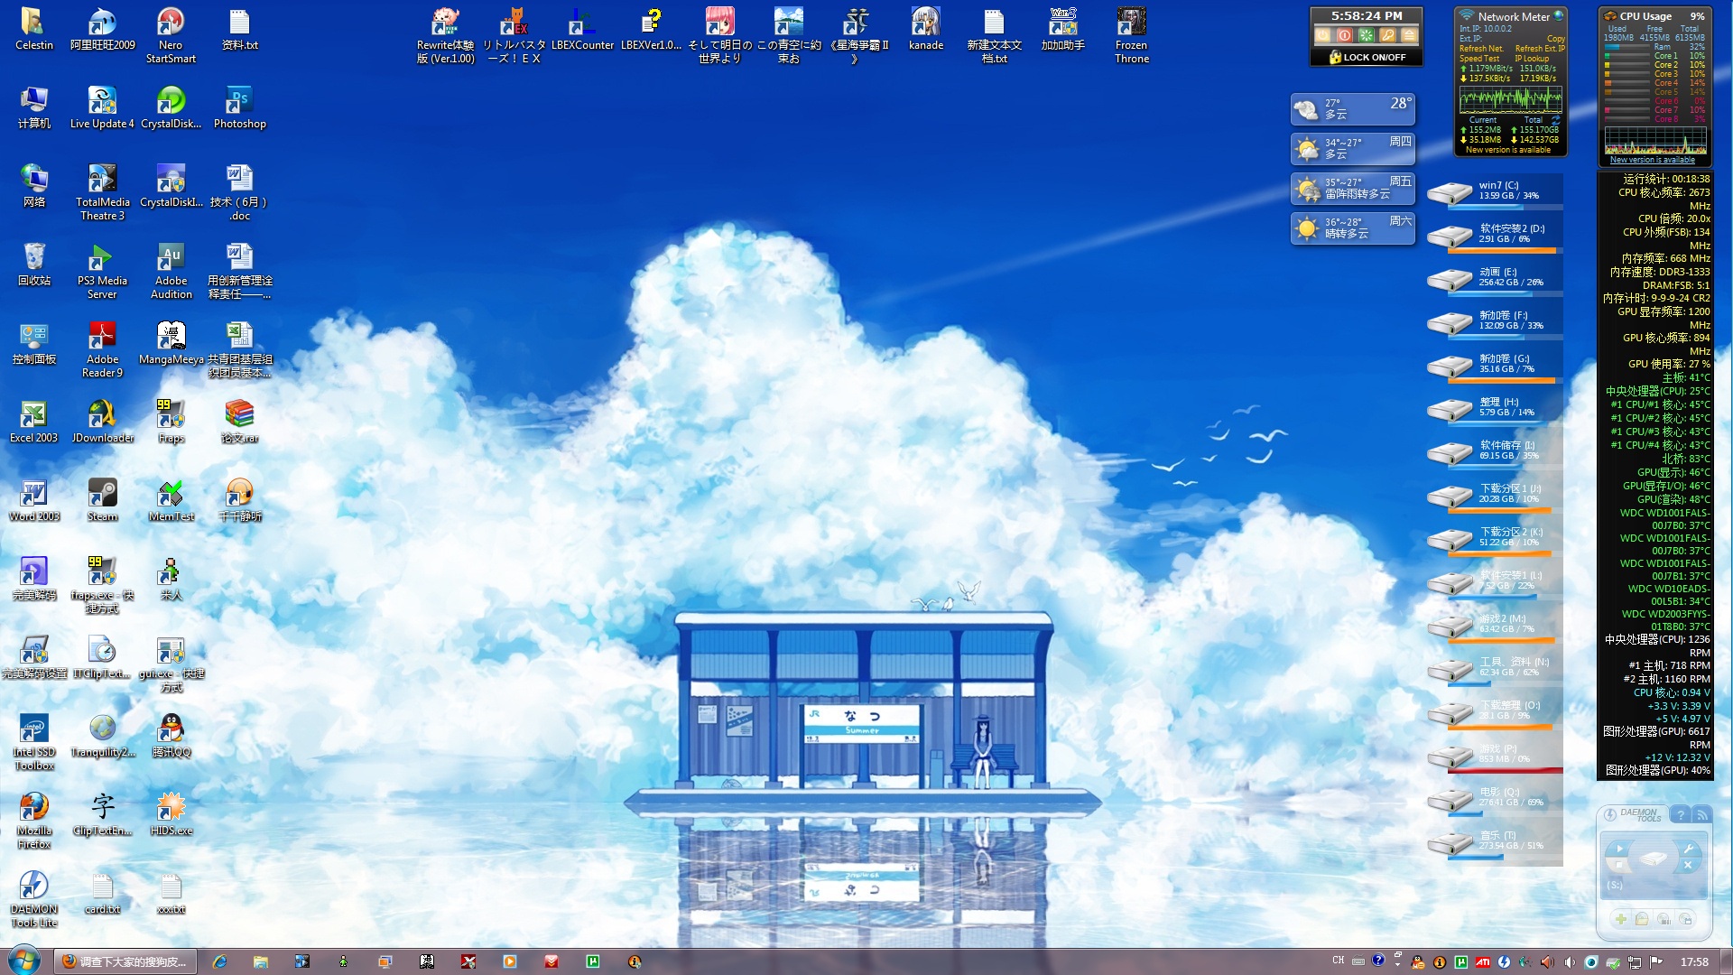
Task: Click Refresh Ext. IP in Network Meter
Action: click(x=1540, y=49)
